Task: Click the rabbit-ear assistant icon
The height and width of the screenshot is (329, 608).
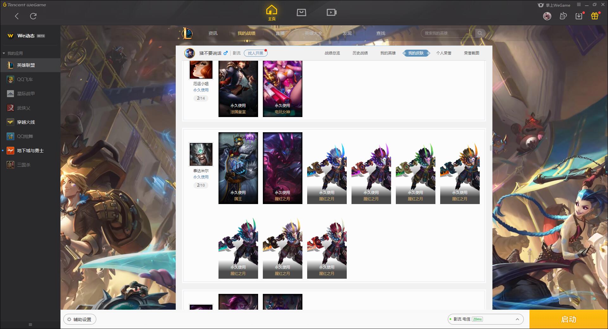Action: coord(563,16)
